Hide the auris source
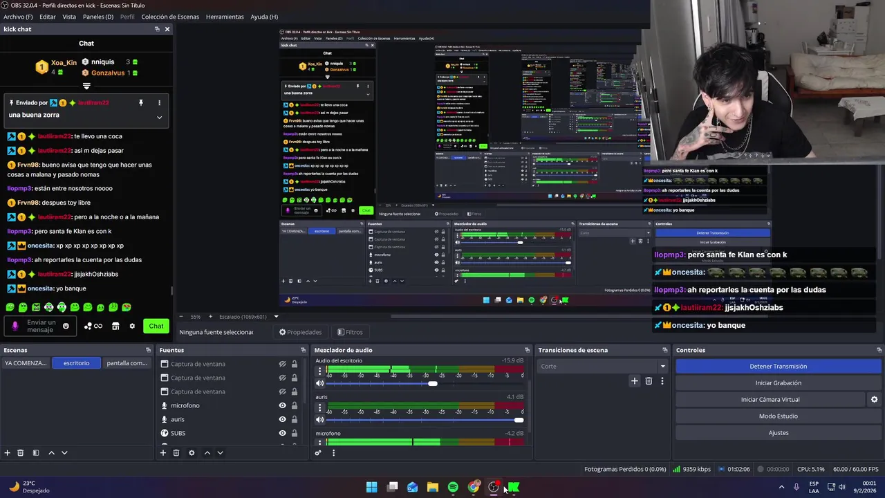Viewport: 885px width, 498px height. click(282, 419)
